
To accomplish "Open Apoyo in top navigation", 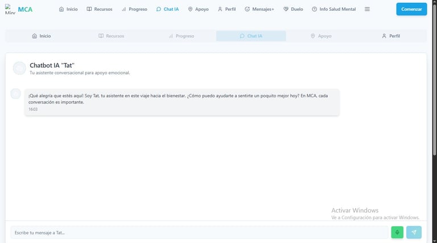I will pos(198,9).
